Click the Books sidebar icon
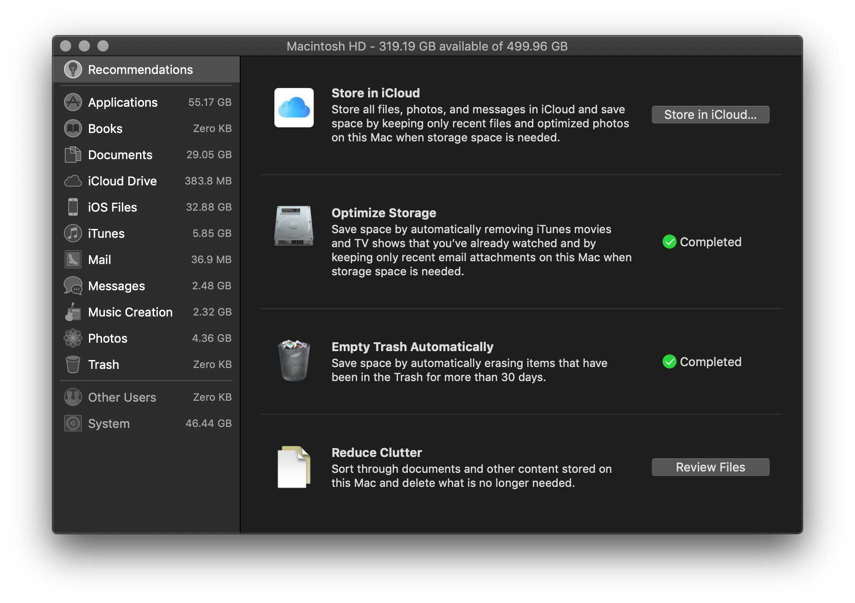 click(x=73, y=128)
